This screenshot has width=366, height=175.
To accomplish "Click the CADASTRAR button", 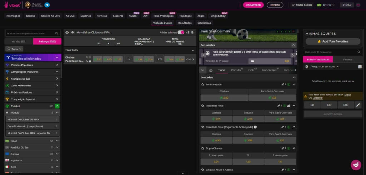I will tap(253, 5).
